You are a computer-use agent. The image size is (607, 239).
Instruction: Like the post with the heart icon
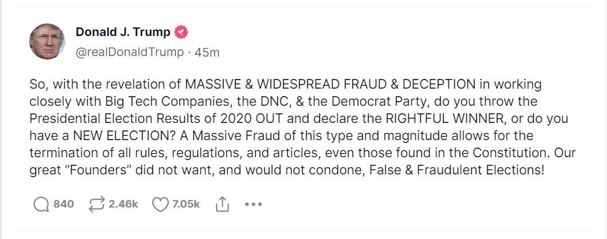[160, 205]
